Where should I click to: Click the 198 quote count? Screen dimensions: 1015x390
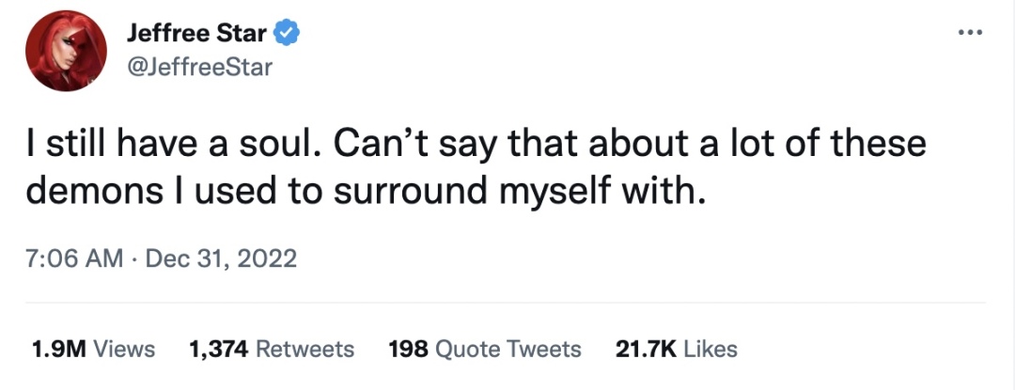pos(408,350)
